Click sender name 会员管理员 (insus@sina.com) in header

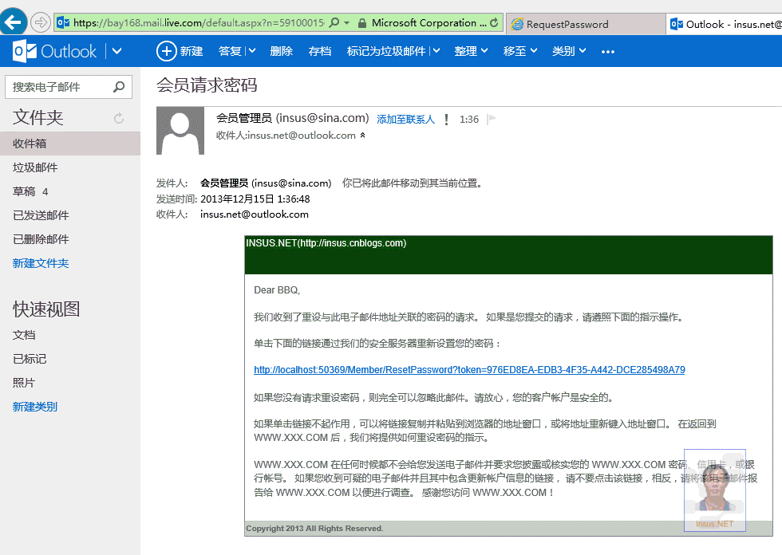292,118
